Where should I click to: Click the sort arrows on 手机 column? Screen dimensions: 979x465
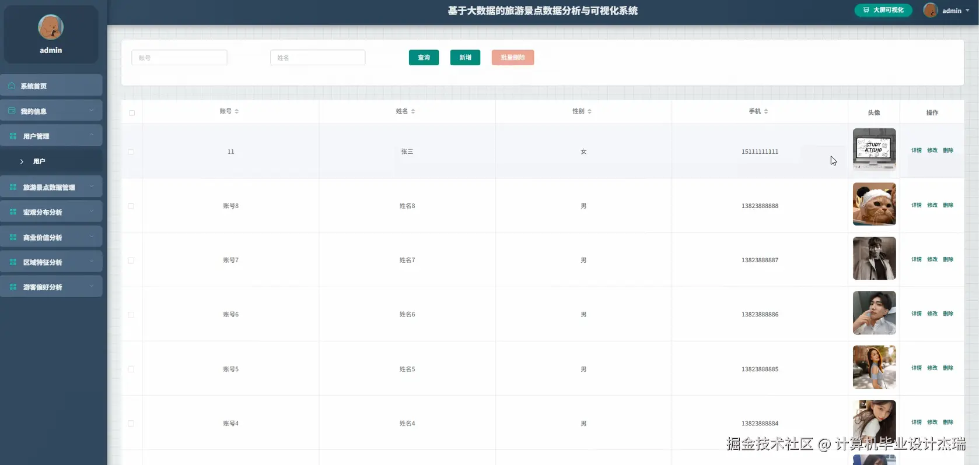[766, 111]
